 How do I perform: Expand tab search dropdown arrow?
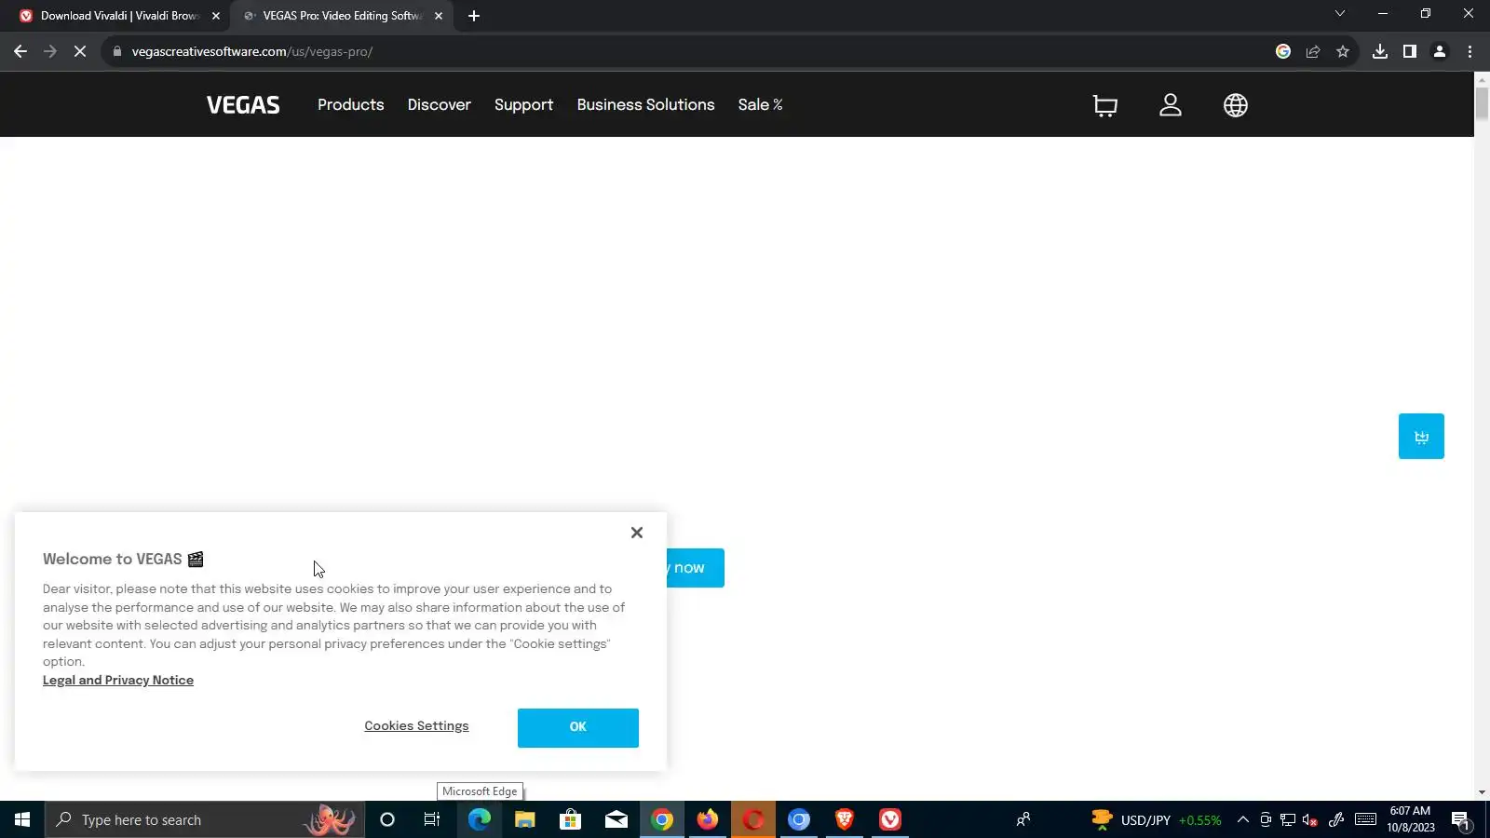pos(1340,14)
